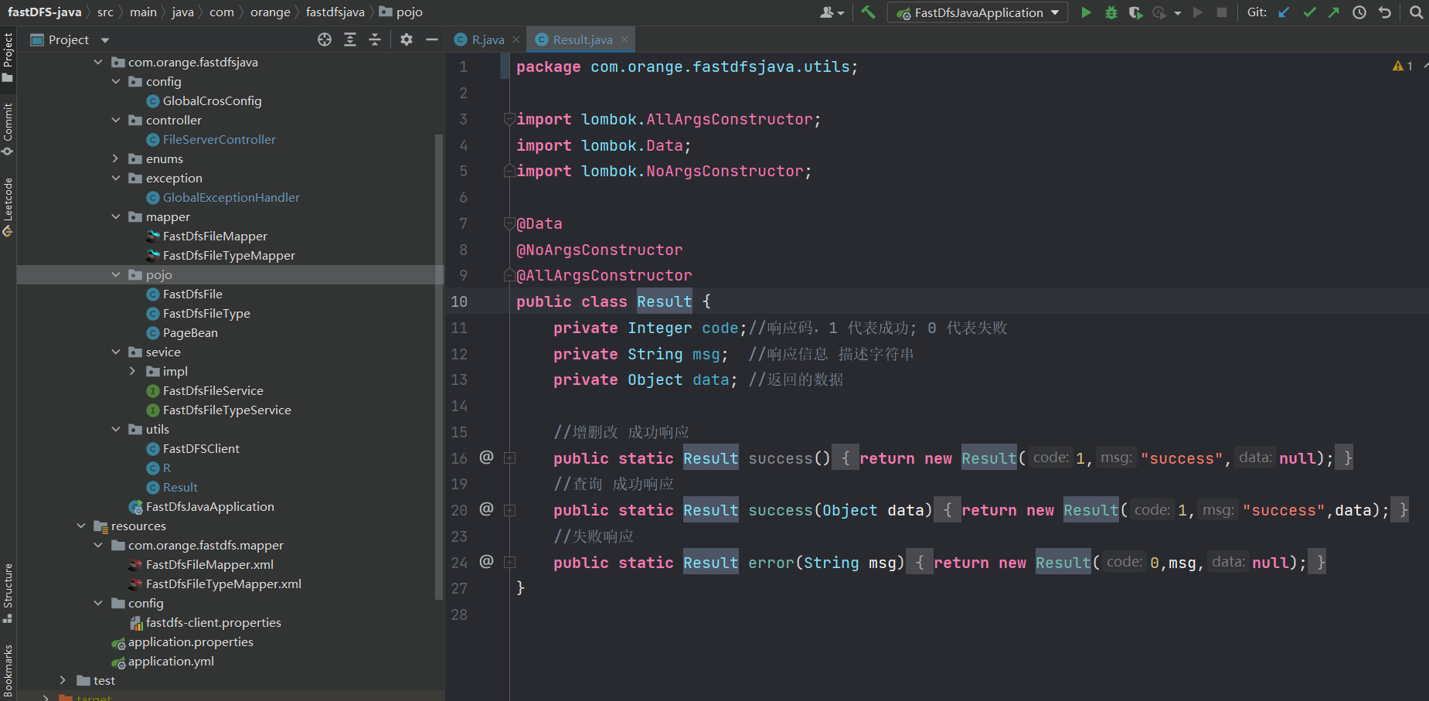Collapse the resources folder
1429x701 pixels.
[x=81, y=526]
